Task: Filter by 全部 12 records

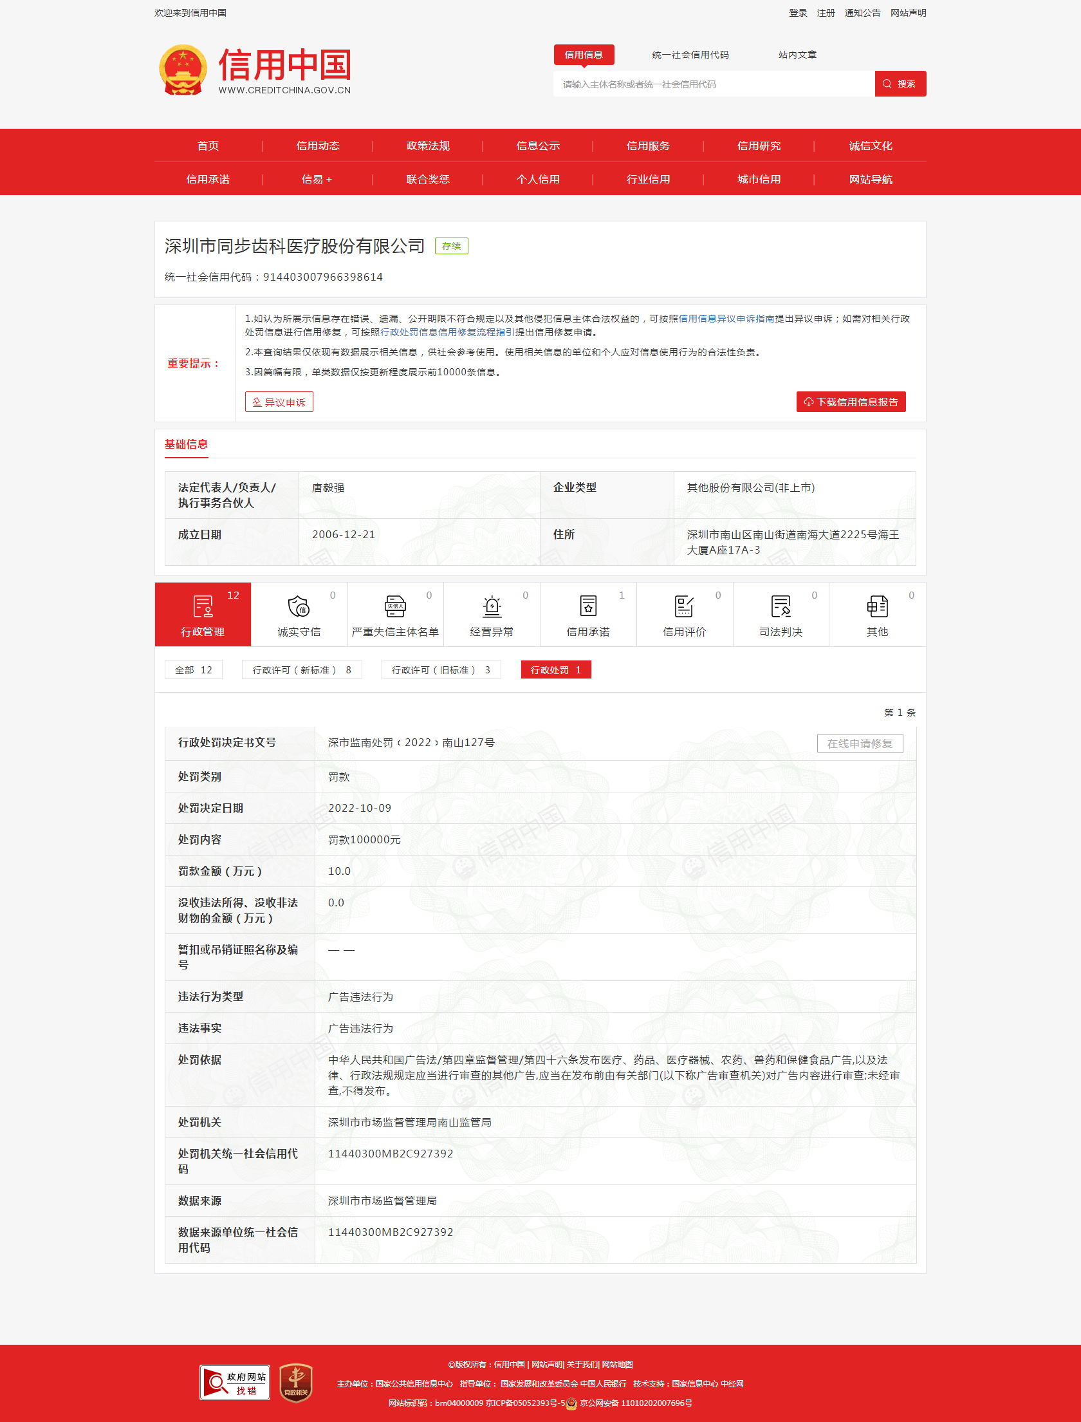Action: click(x=194, y=670)
